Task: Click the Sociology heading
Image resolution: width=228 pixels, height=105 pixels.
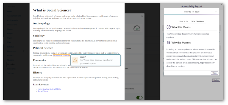Action: [x=39, y=36]
